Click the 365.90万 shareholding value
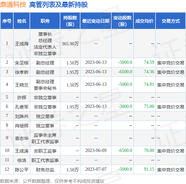Image resolution: width=186 pixels, height=184 pixels. pyautogui.click(x=70, y=44)
